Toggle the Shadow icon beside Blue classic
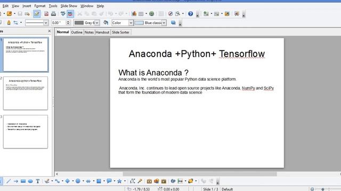The height and width of the screenshot is (191, 341). 173,23
